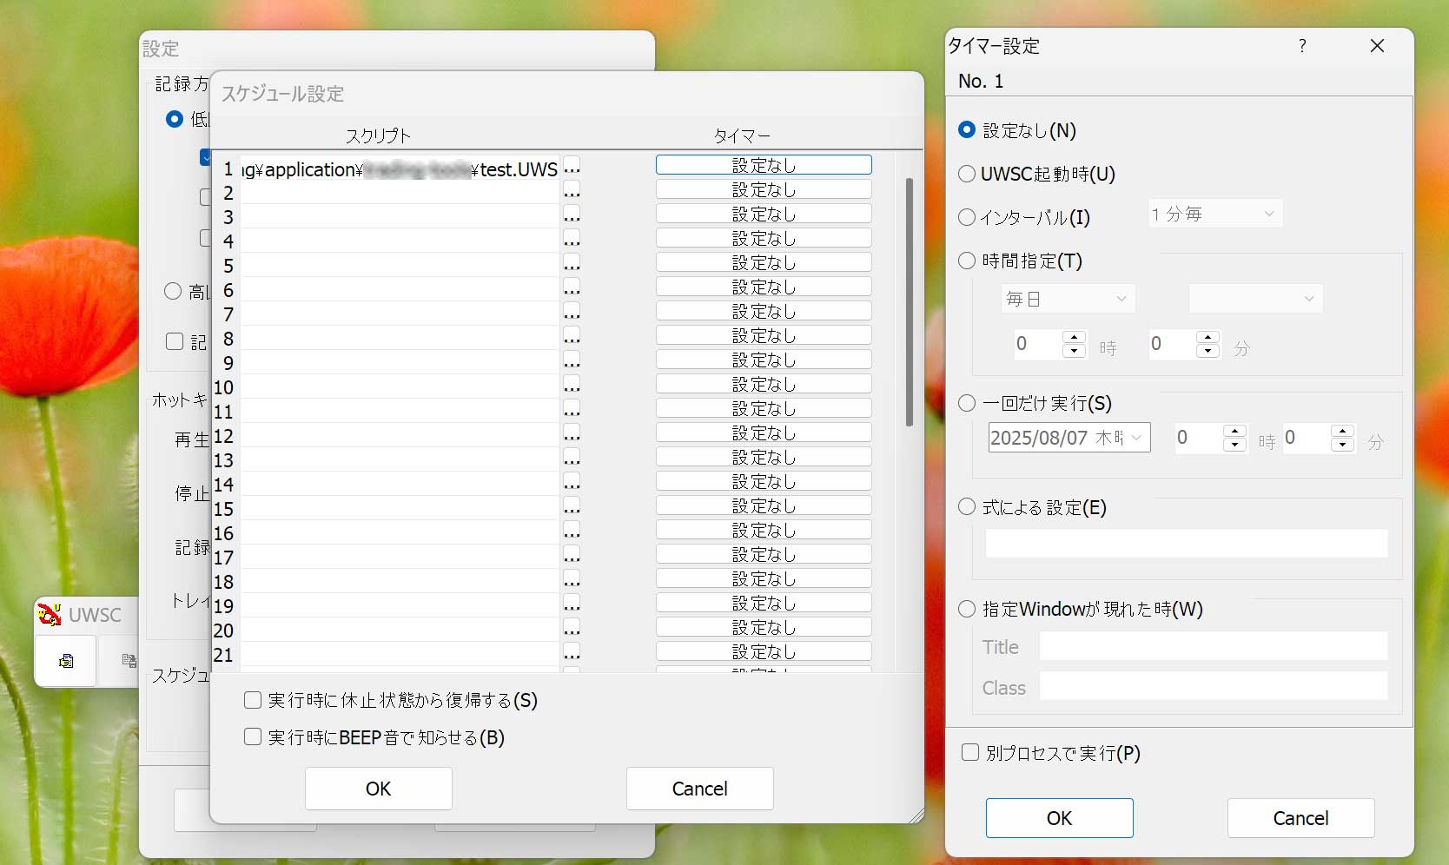
Task: Select 一回だけ実行(S) radio option
Action: [967, 403]
